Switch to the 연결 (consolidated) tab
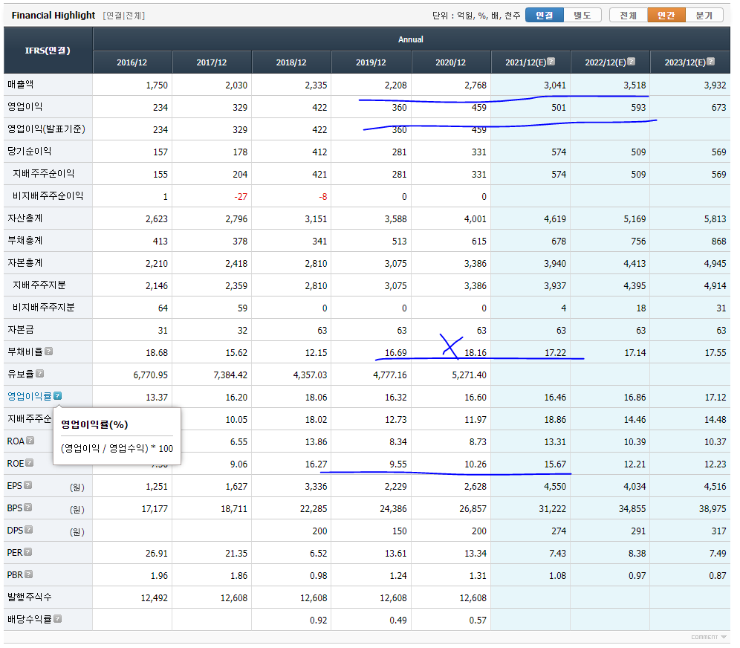Screen dimensions: 740x648 point(544,15)
